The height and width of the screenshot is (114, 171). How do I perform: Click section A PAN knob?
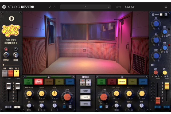point(55,106)
